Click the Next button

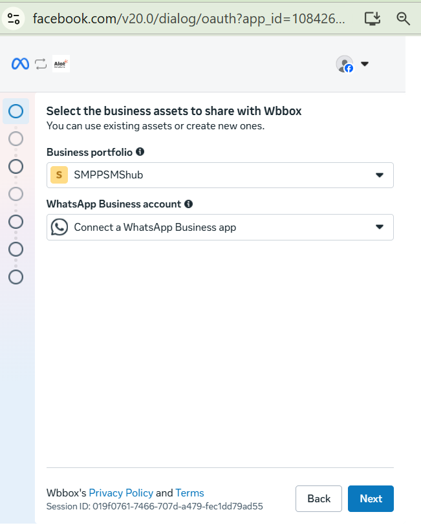(x=371, y=498)
